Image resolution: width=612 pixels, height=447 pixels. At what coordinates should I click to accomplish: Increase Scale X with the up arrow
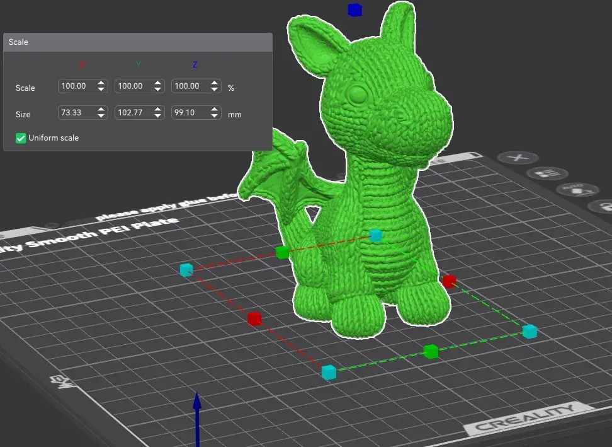(101, 83)
